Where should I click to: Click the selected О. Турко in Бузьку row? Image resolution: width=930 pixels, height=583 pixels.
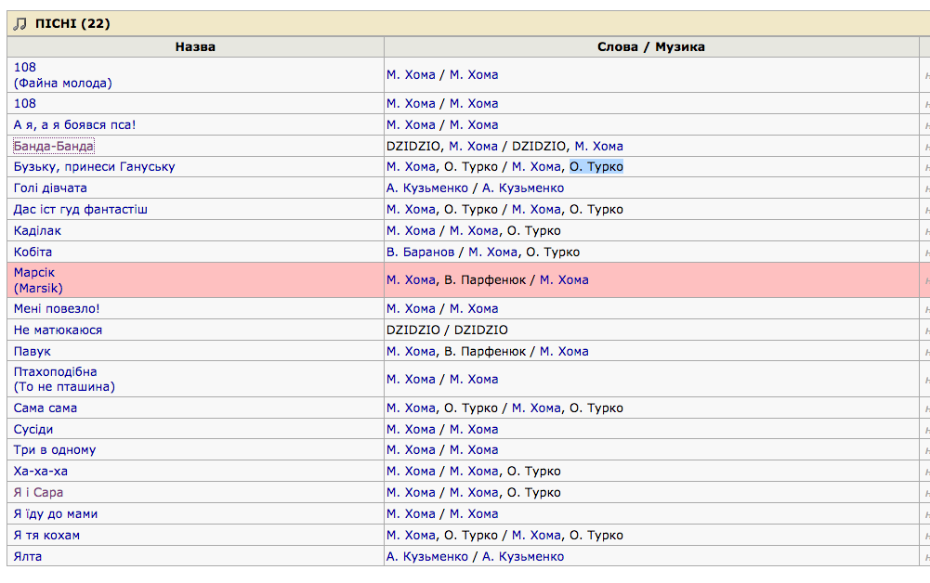click(x=596, y=167)
